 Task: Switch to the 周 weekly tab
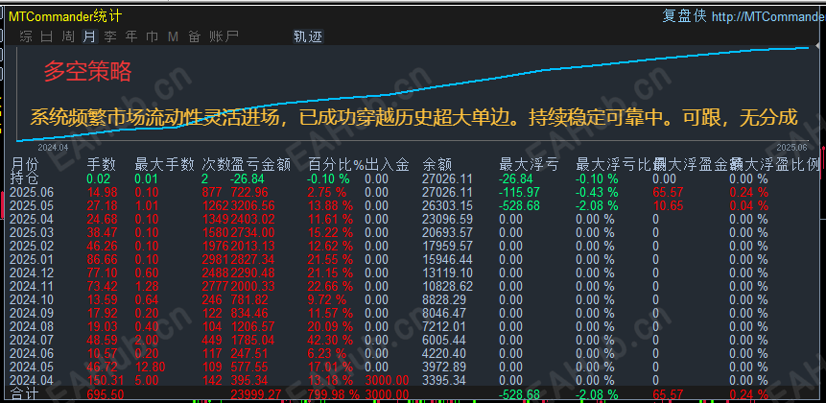click(x=68, y=36)
